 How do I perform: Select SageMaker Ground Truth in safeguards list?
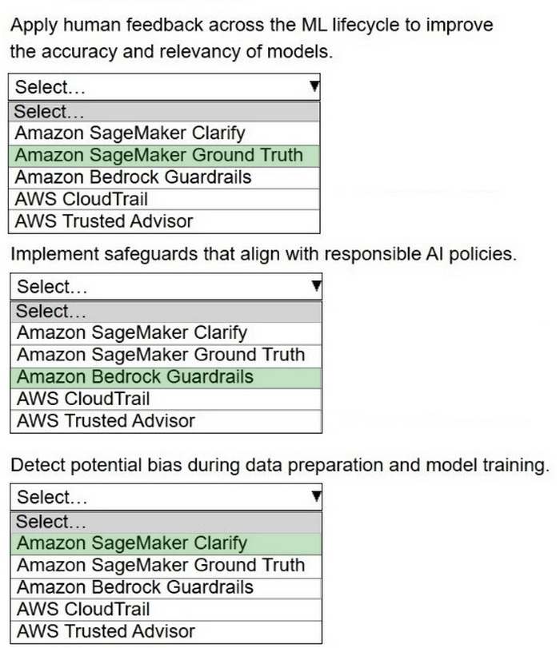tap(161, 354)
